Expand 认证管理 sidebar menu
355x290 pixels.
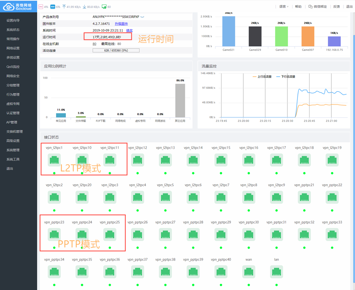(13, 113)
